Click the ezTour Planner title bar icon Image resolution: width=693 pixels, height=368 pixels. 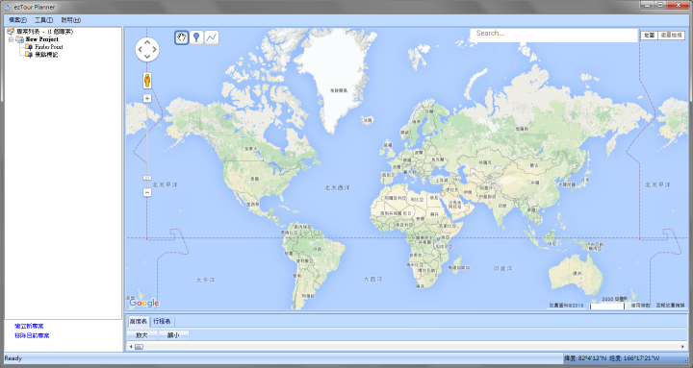coord(8,7)
